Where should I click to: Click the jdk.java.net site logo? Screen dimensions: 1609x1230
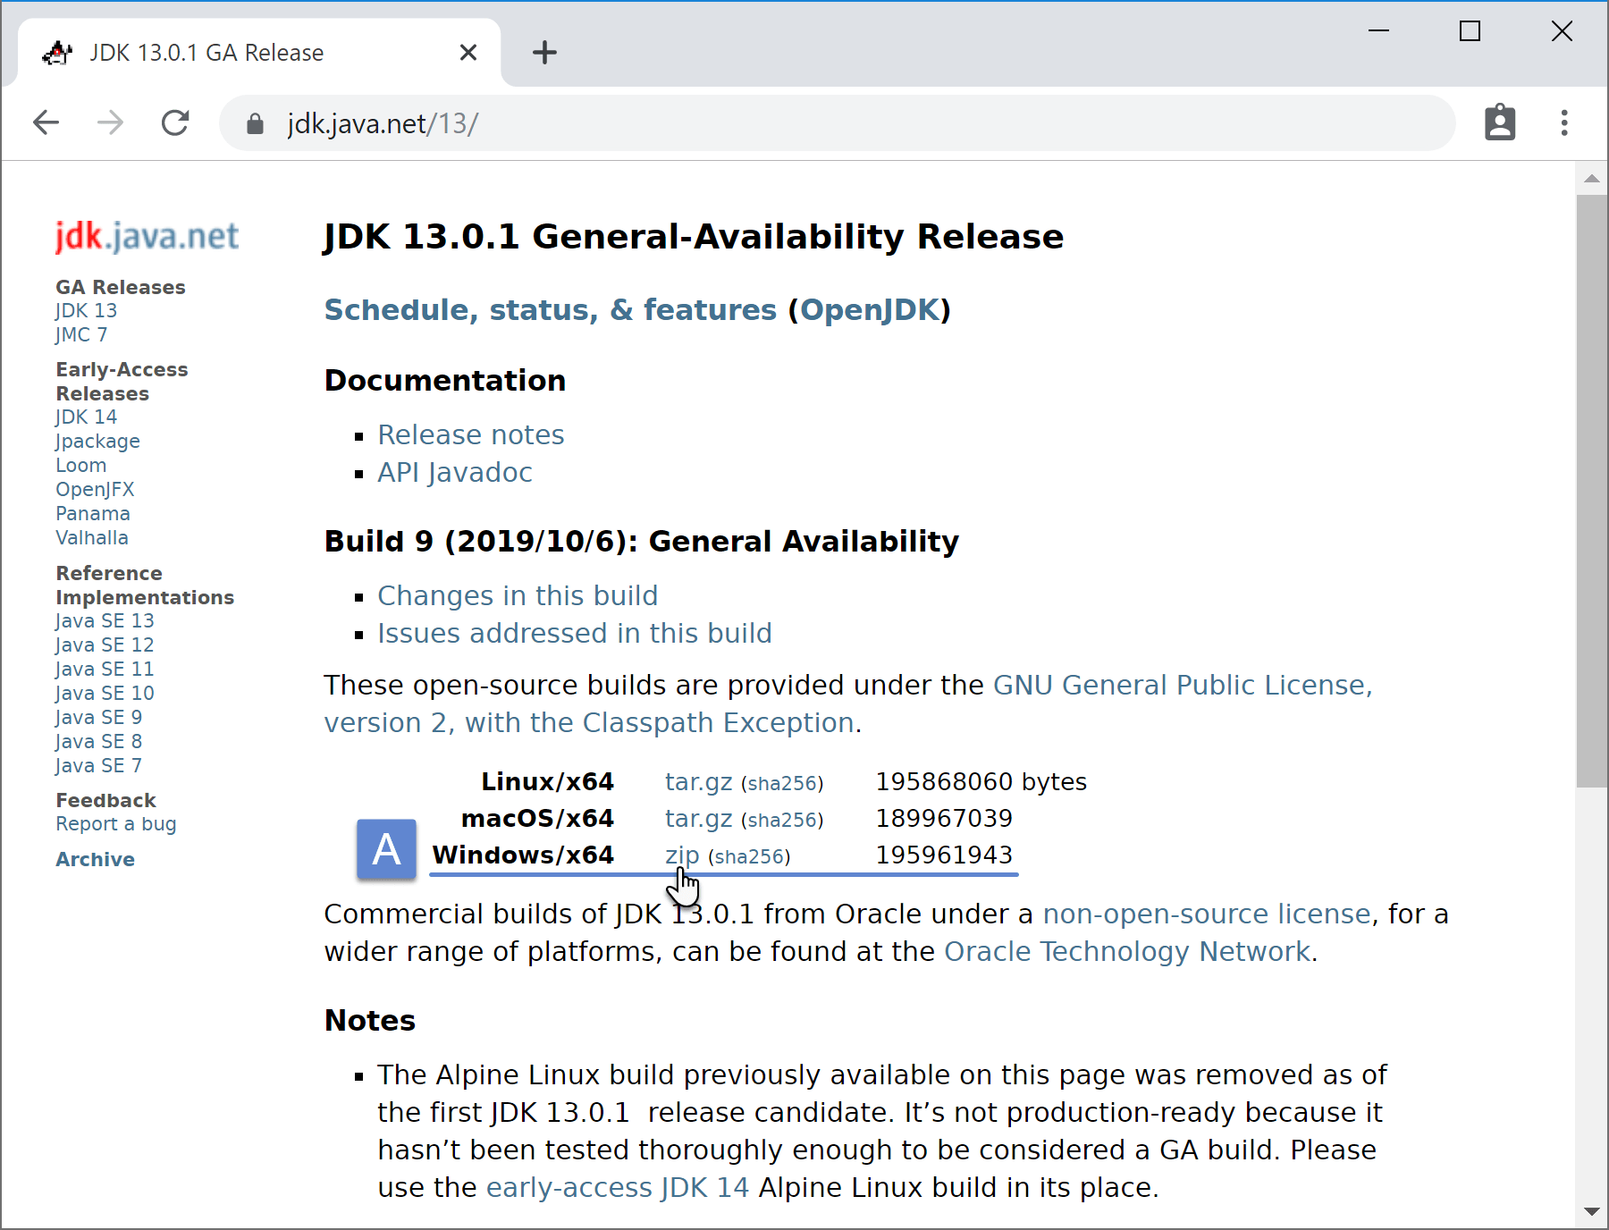click(x=147, y=236)
